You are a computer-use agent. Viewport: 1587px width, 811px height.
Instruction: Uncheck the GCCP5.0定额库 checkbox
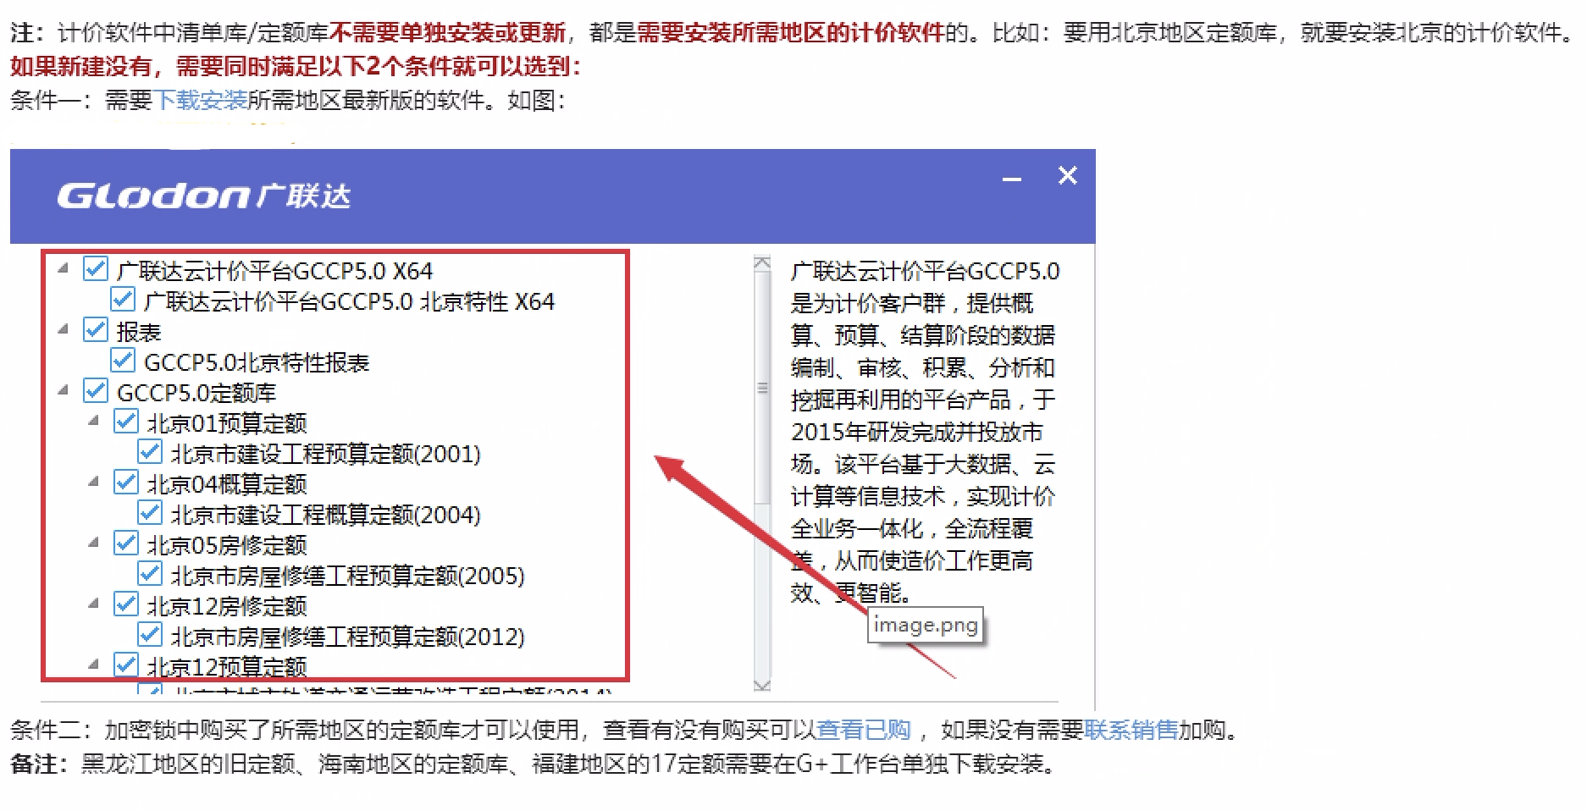96,391
